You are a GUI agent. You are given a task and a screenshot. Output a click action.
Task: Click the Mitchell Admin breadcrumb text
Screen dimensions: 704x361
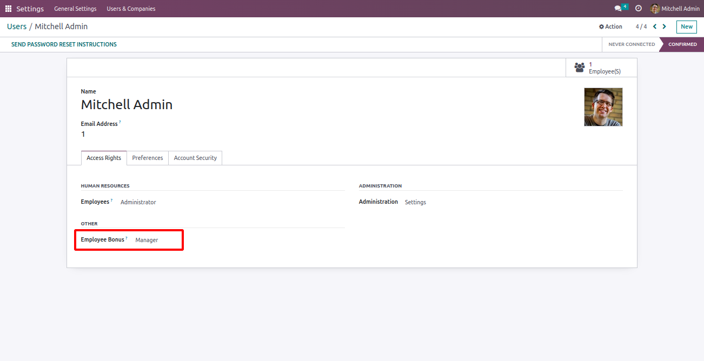61,26
